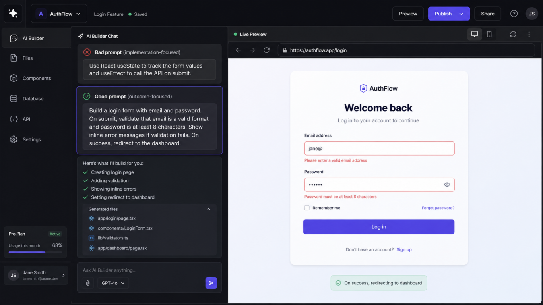Viewport: 543px width, 305px height.
Task: Open the Live Preview overflow menu
Action: click(529, 34)
